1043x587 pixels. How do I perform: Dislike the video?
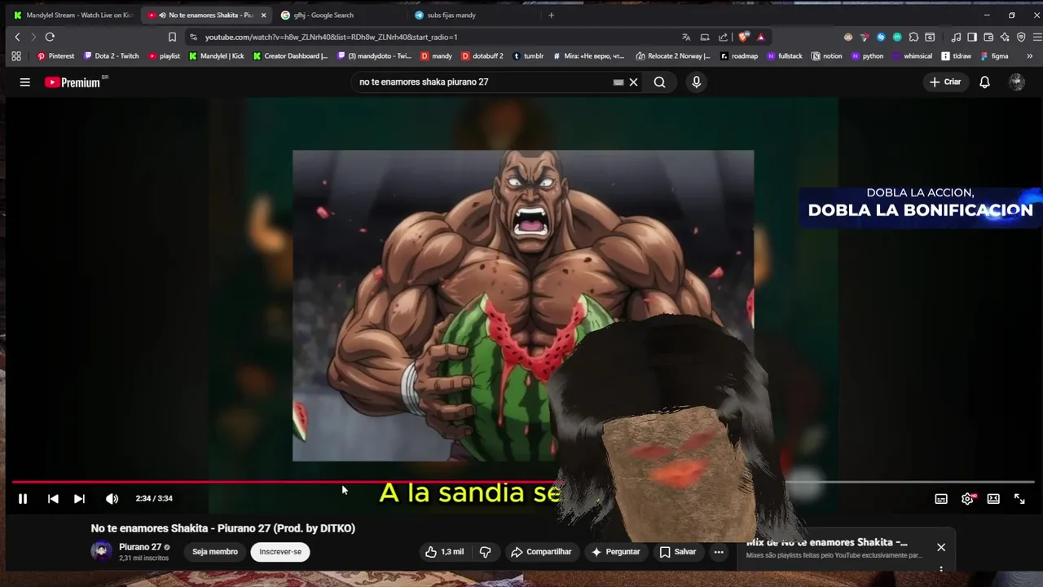coord(486,552)
